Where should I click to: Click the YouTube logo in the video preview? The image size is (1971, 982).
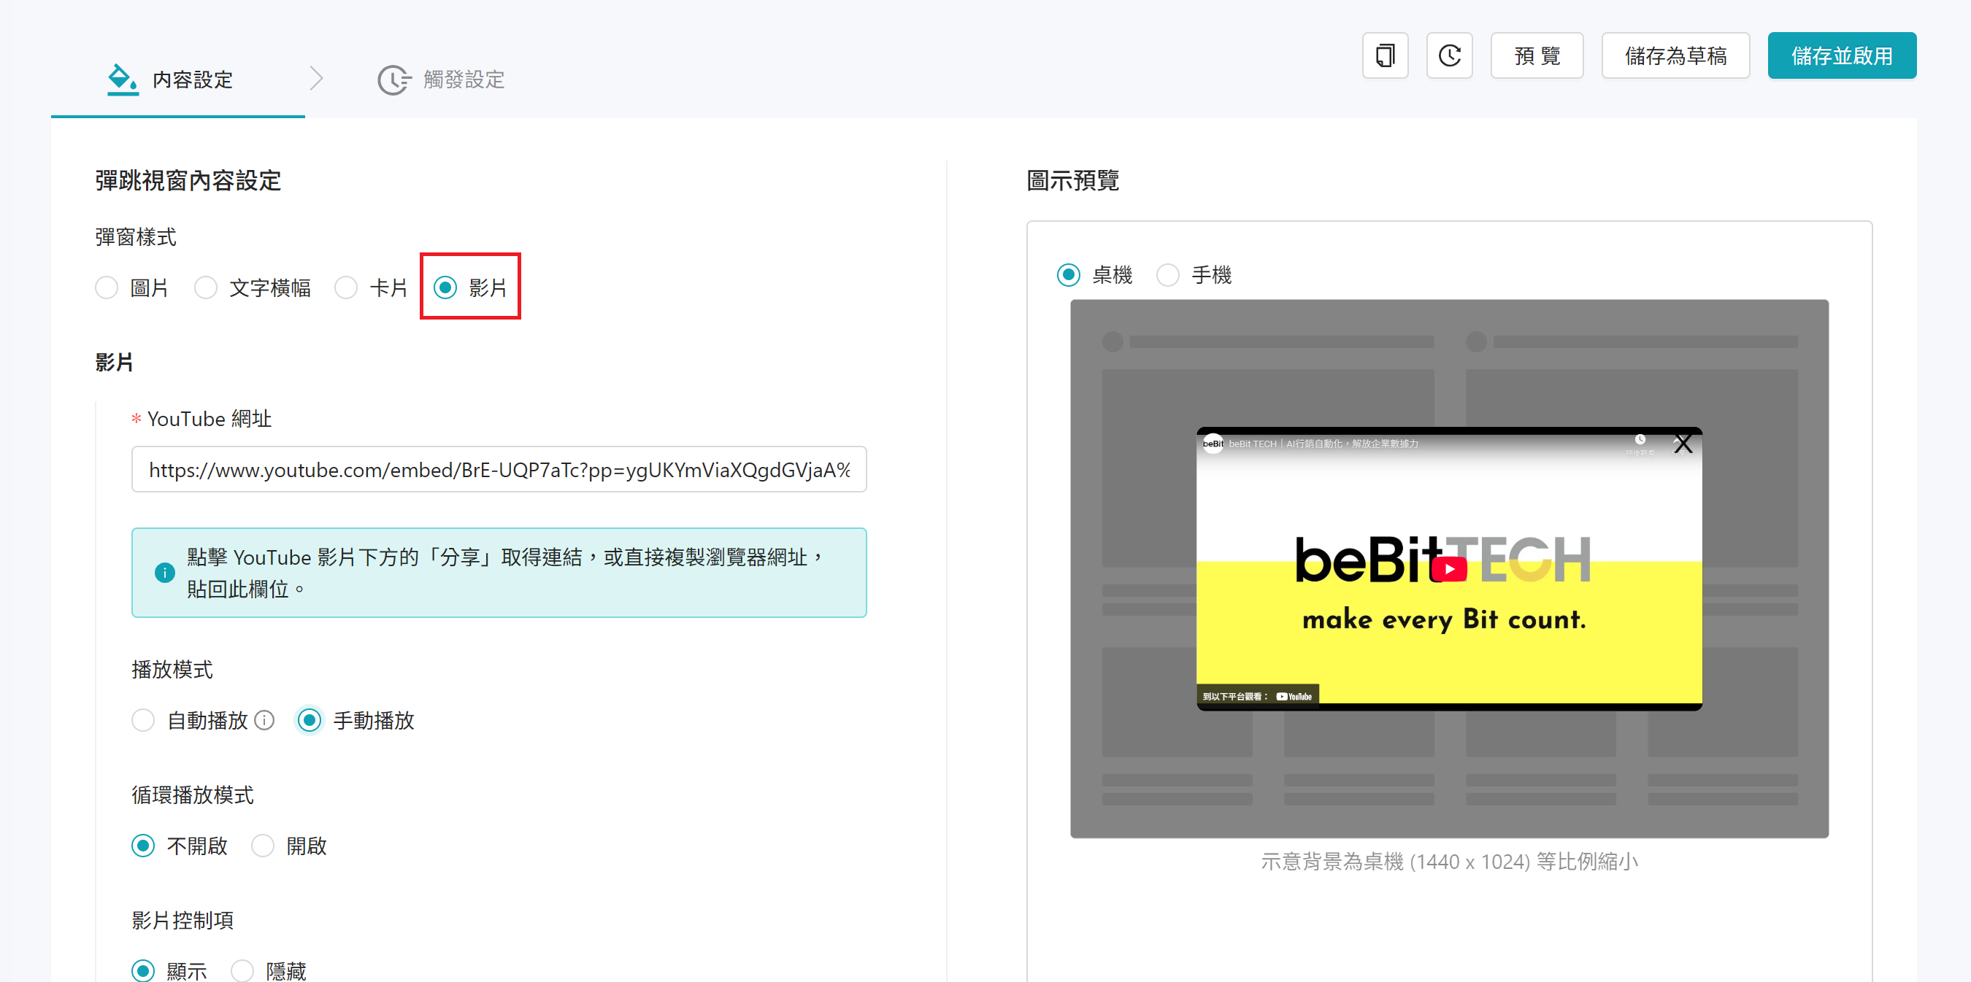coord(1293,695)
